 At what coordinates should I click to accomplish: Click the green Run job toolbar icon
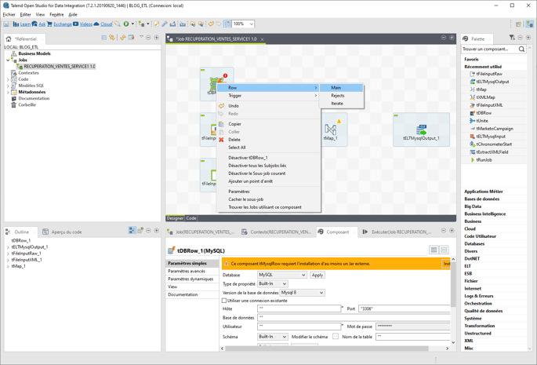(x=126, y=24)
